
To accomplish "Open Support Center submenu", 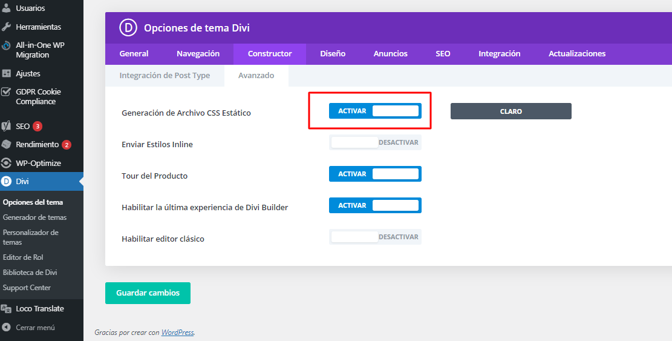I will point(27,288).
